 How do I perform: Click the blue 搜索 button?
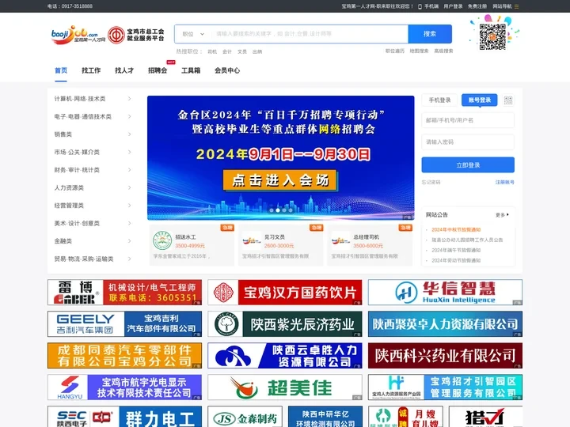[x=430, y=34]
